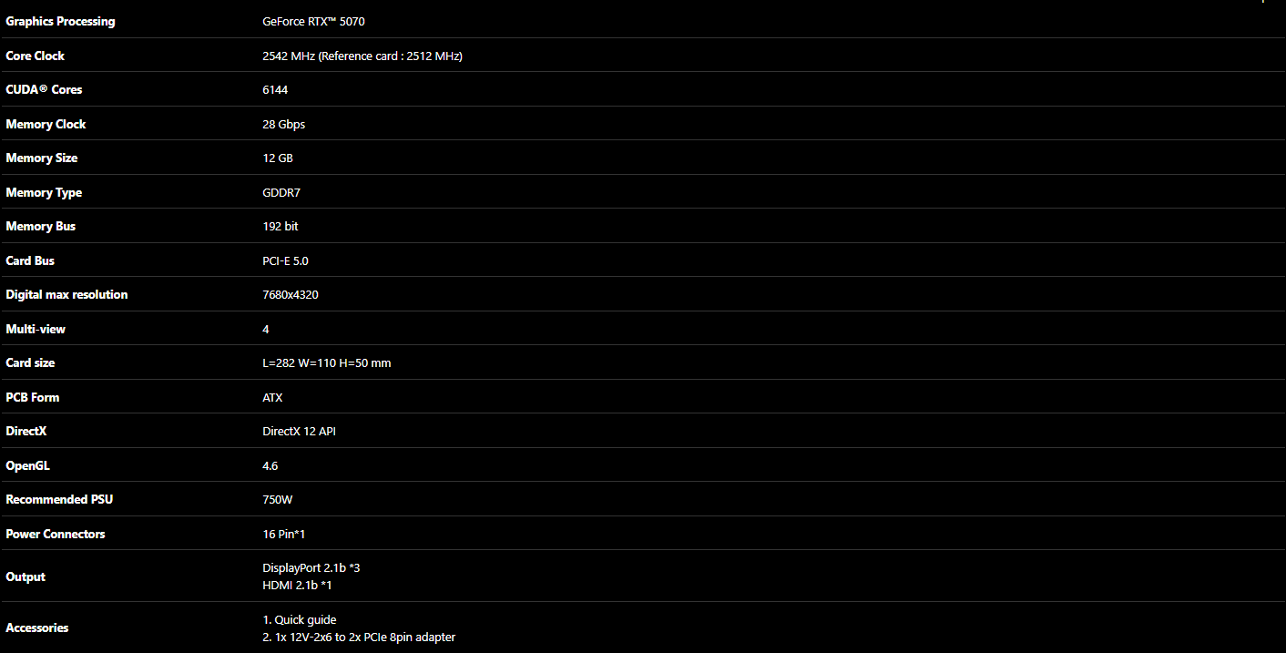Screen dimensions: 1286x653
Task: Click the Multi-view label
Action: (x=36, y=329)
